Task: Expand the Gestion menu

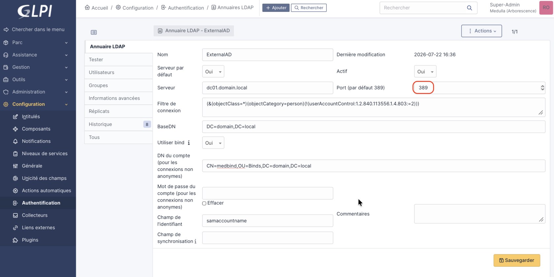Action: pyautogui.click(x=66, y=68)
